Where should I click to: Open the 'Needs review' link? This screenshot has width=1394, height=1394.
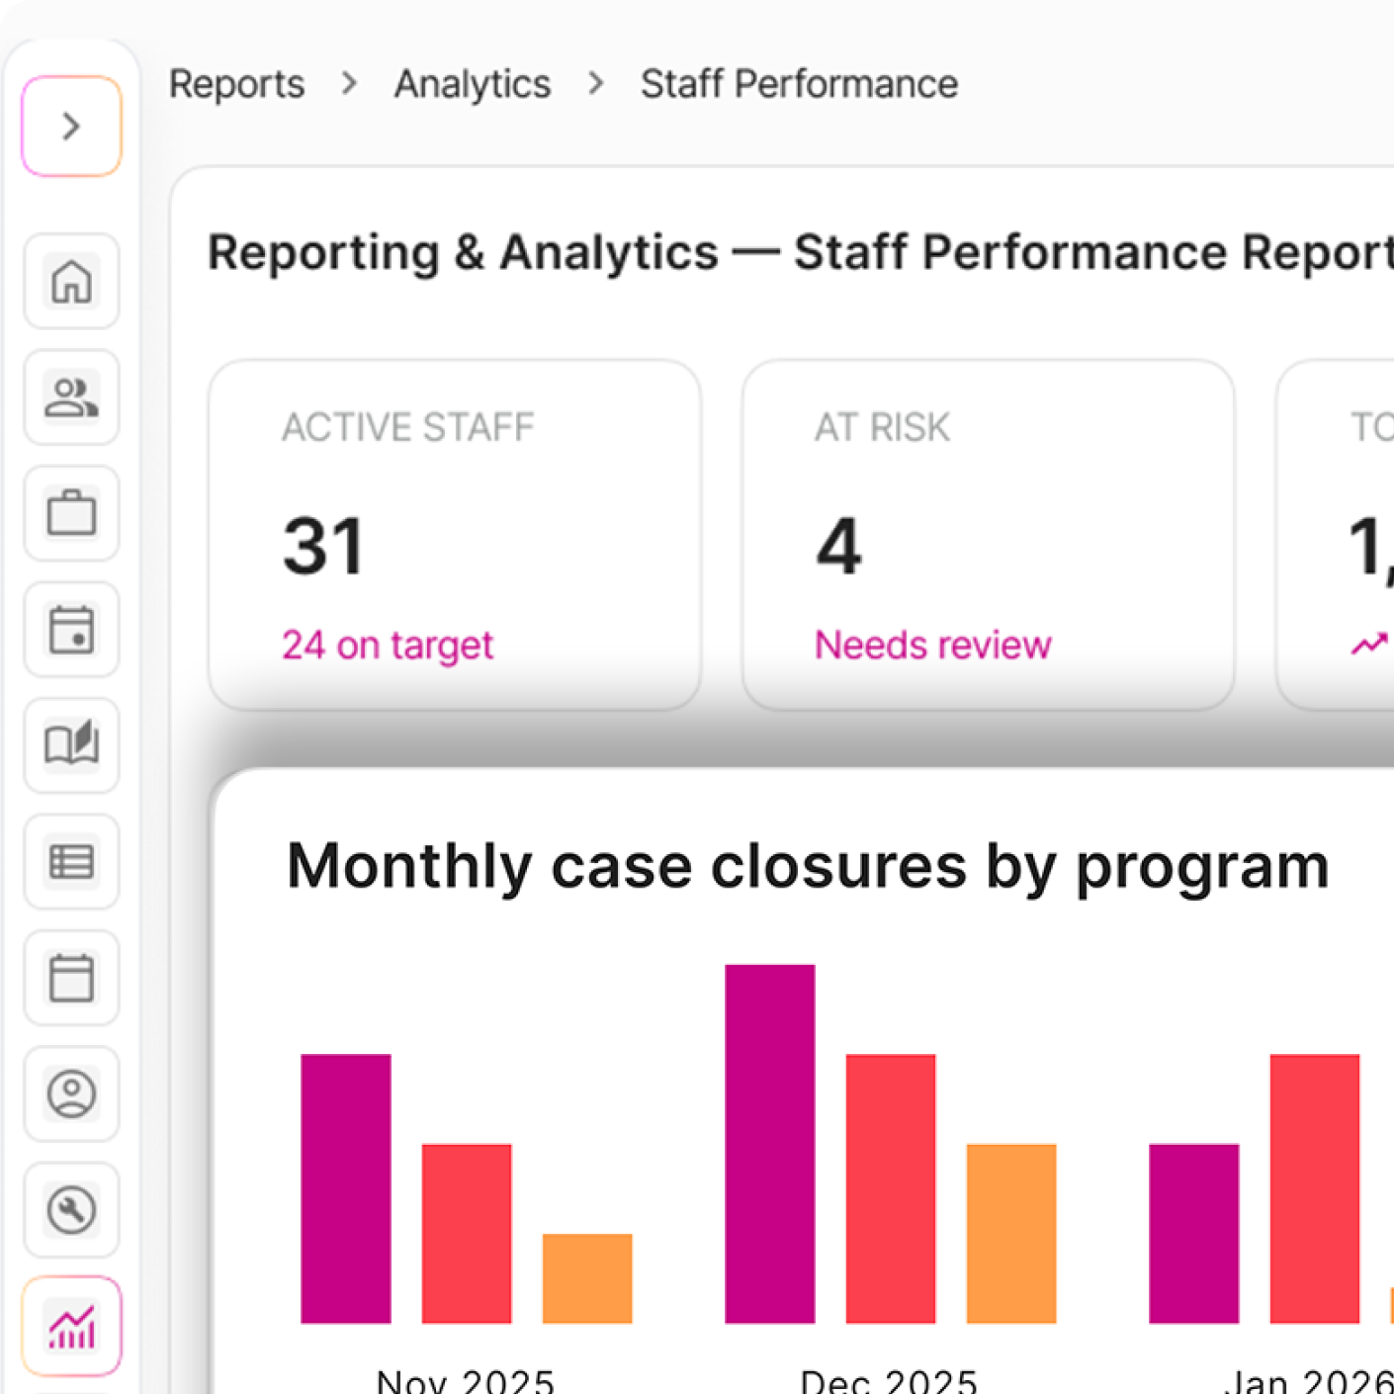click(x=931, y=645)
